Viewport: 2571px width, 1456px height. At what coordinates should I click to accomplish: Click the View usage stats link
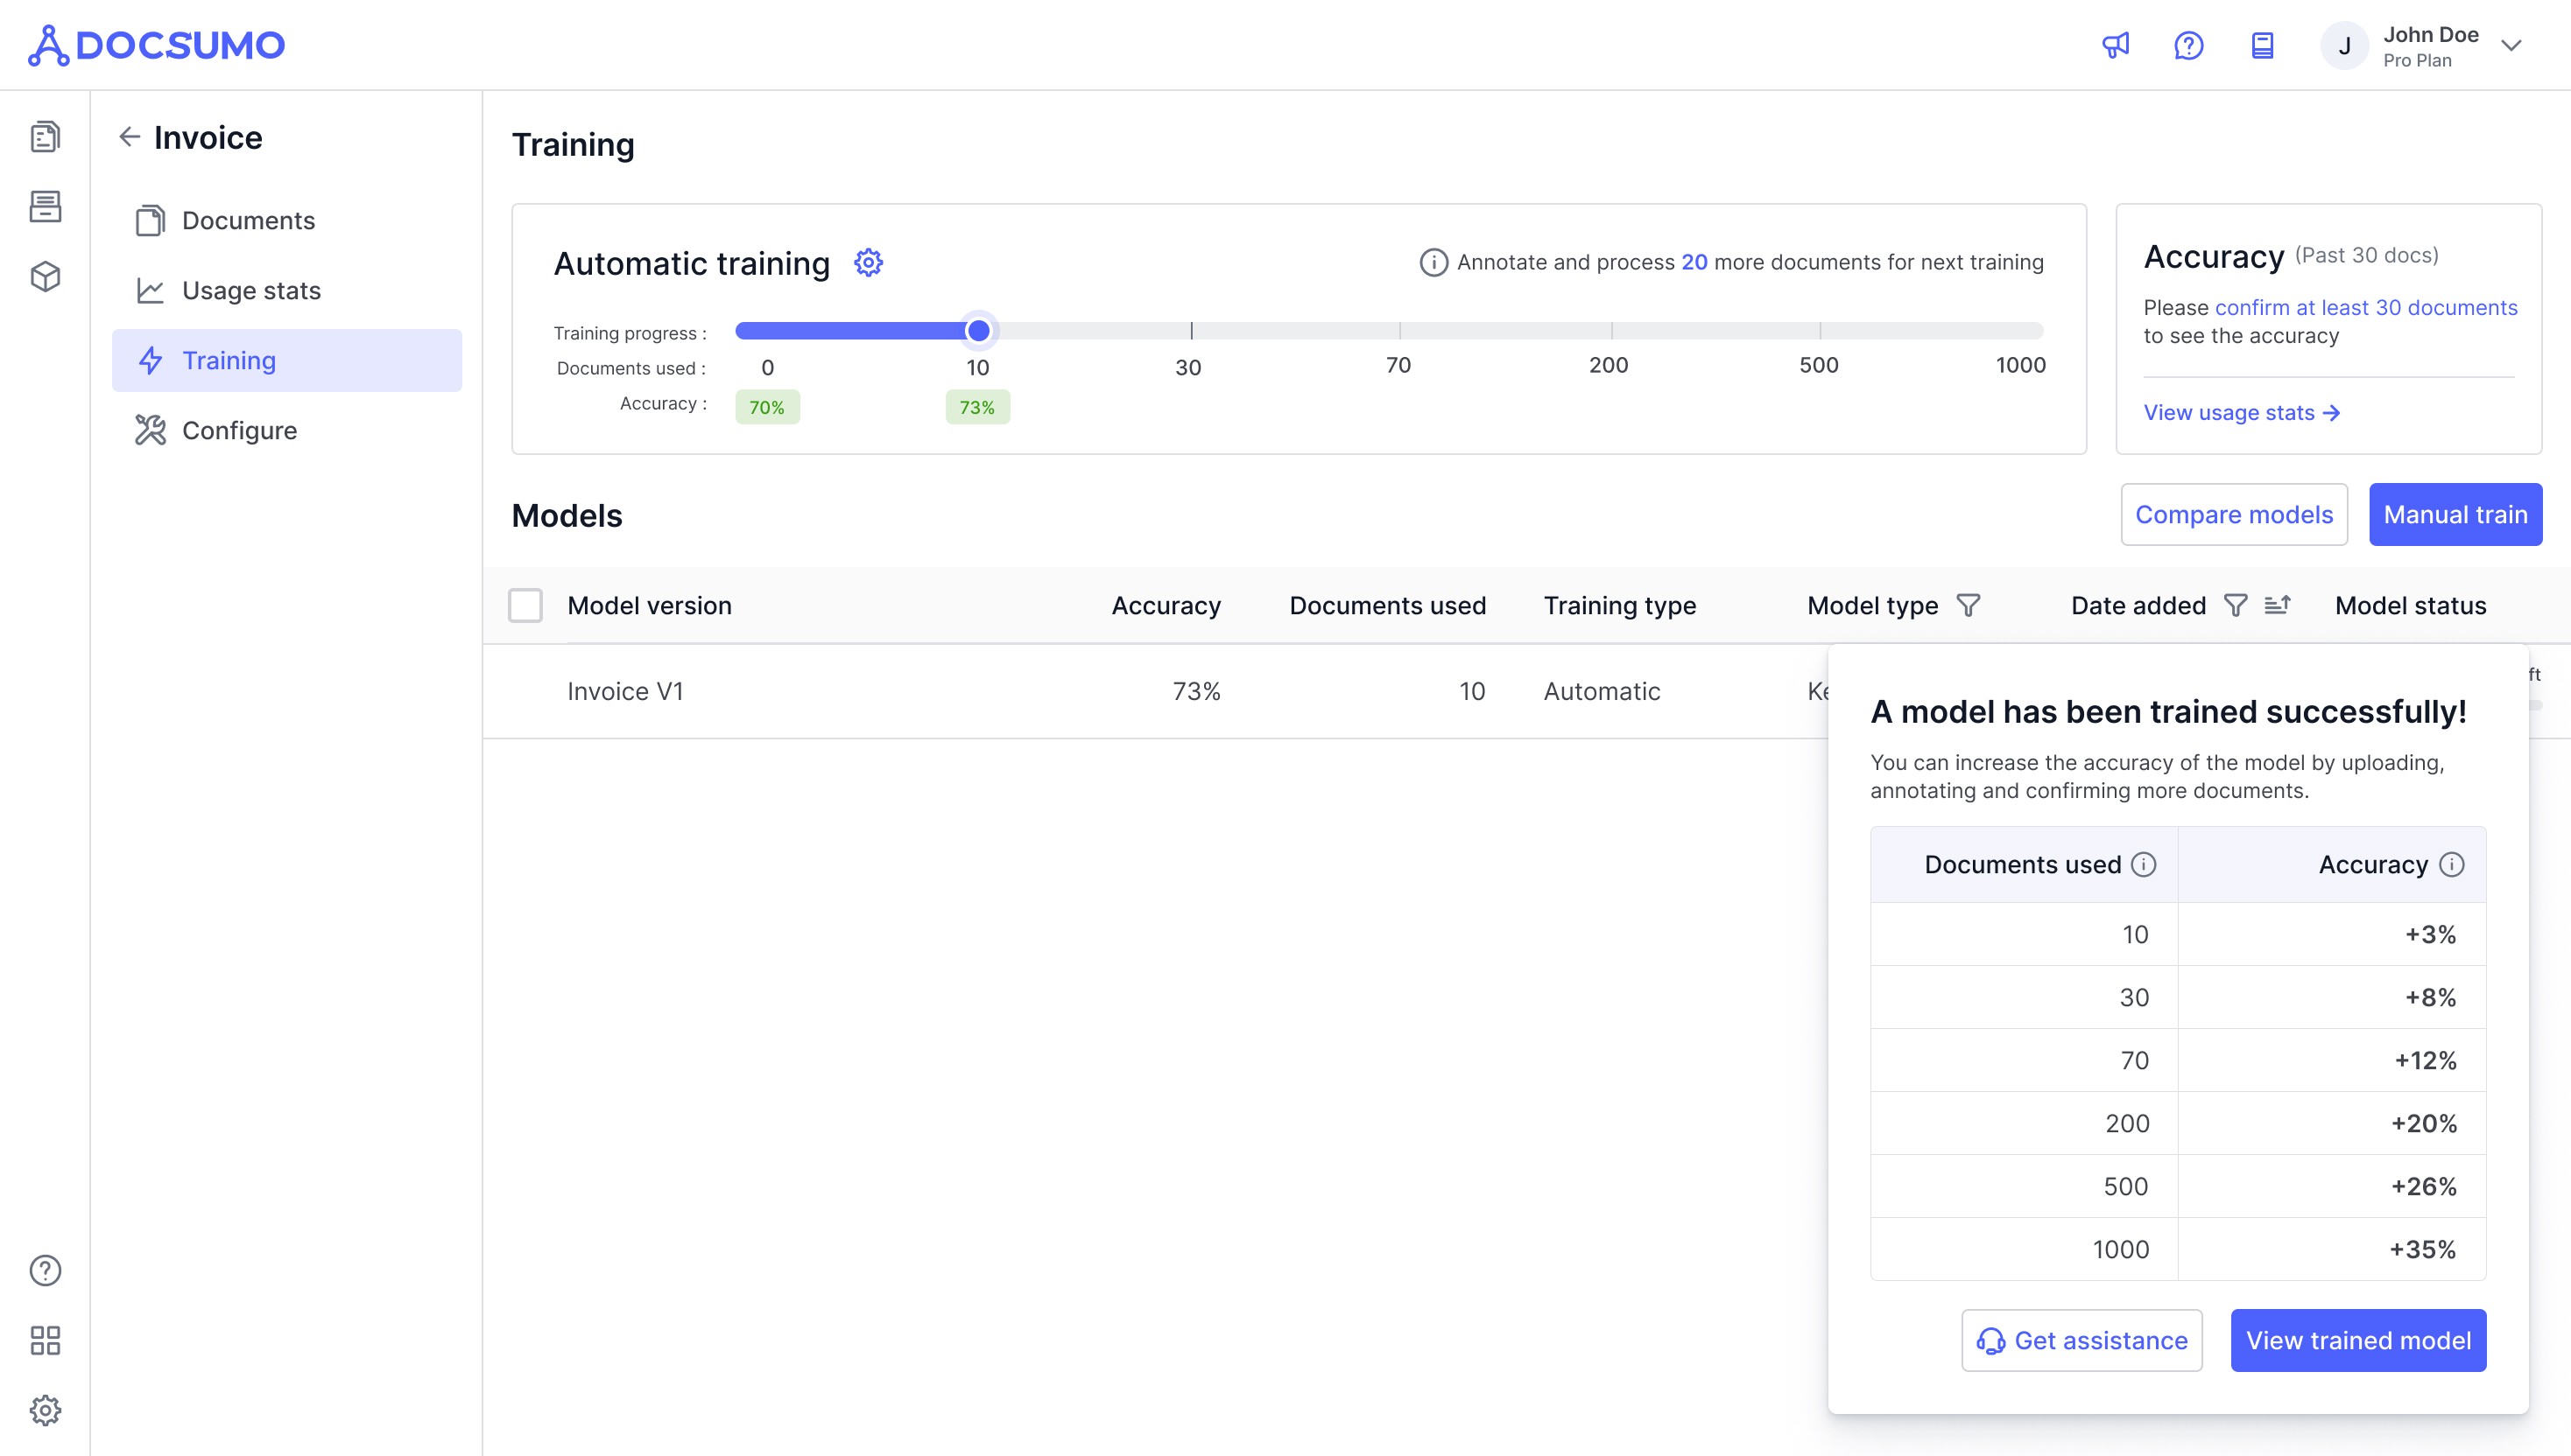2241,412
